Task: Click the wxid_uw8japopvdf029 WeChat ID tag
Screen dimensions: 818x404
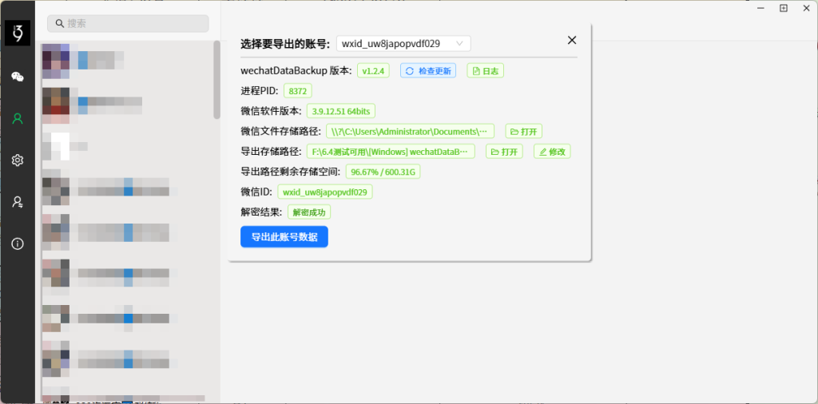Action: pos(324,192)
